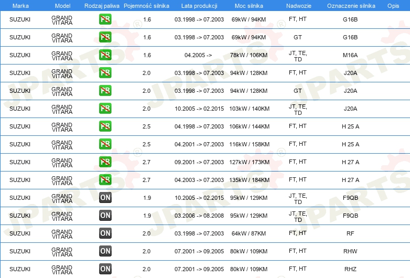Click the power value 78kW / 106KM
Screen dimensions: 410x278
[249, 55]
